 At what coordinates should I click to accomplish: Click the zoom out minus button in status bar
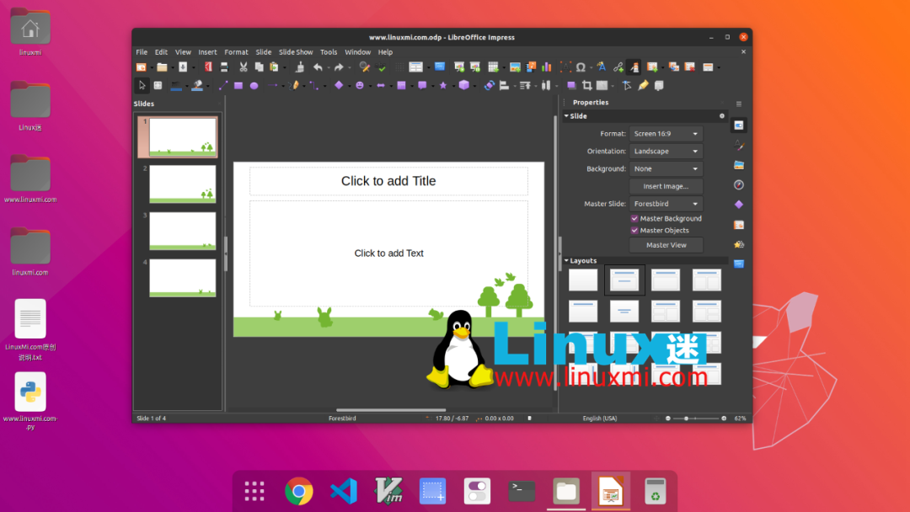(x=668, y=418)
